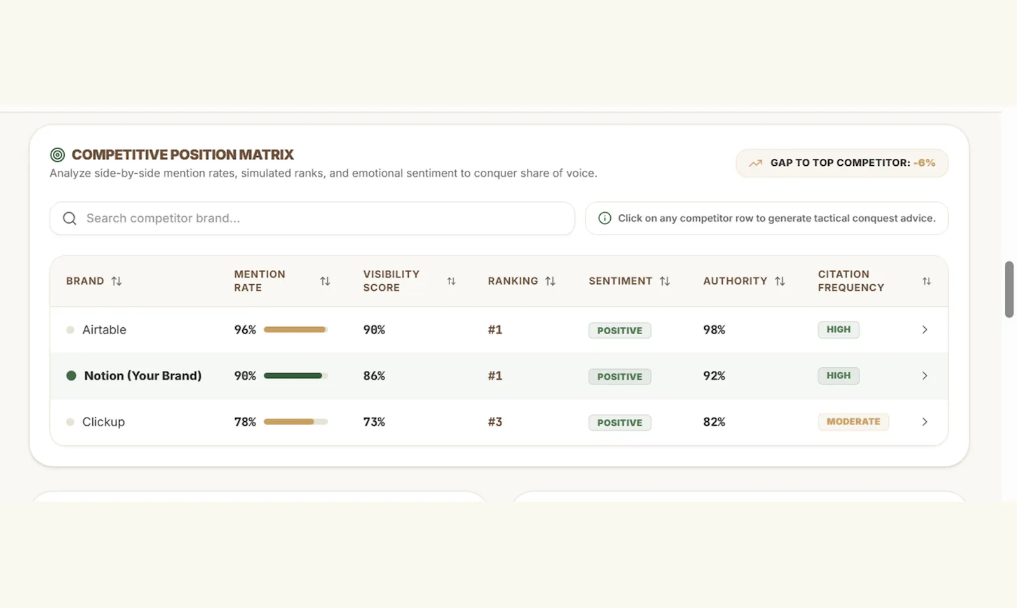Click Airtable's 96% mention rate bar
This screenshot has height=608, width=1017.
pos(296,330)
